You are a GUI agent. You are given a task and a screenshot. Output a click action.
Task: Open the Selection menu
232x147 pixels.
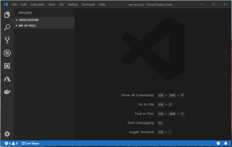[x=37, y=4]
